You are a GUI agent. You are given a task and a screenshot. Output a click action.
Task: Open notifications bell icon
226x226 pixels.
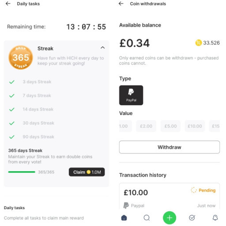[x=215, y=218]
